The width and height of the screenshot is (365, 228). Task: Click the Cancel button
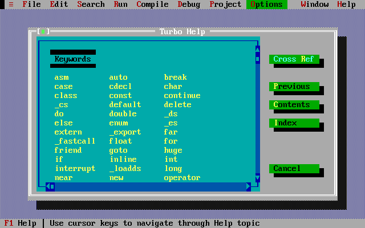[x=294, y=169]
